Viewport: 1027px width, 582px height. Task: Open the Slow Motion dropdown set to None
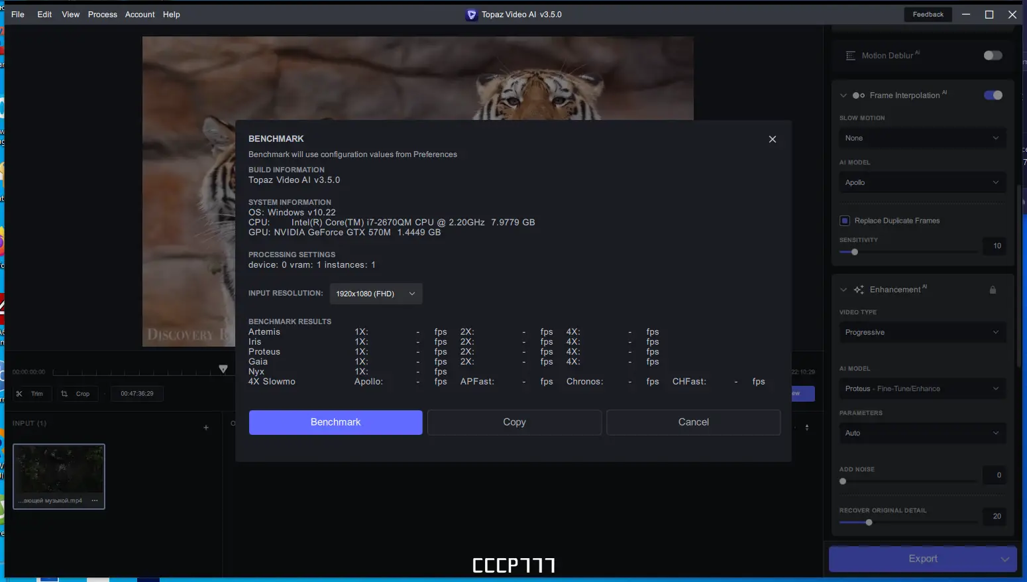point(922,138)
